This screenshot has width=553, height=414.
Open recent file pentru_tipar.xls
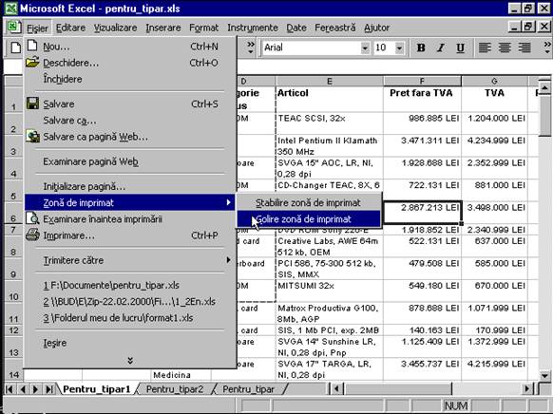pyautogui.click(x=130, y=285)
